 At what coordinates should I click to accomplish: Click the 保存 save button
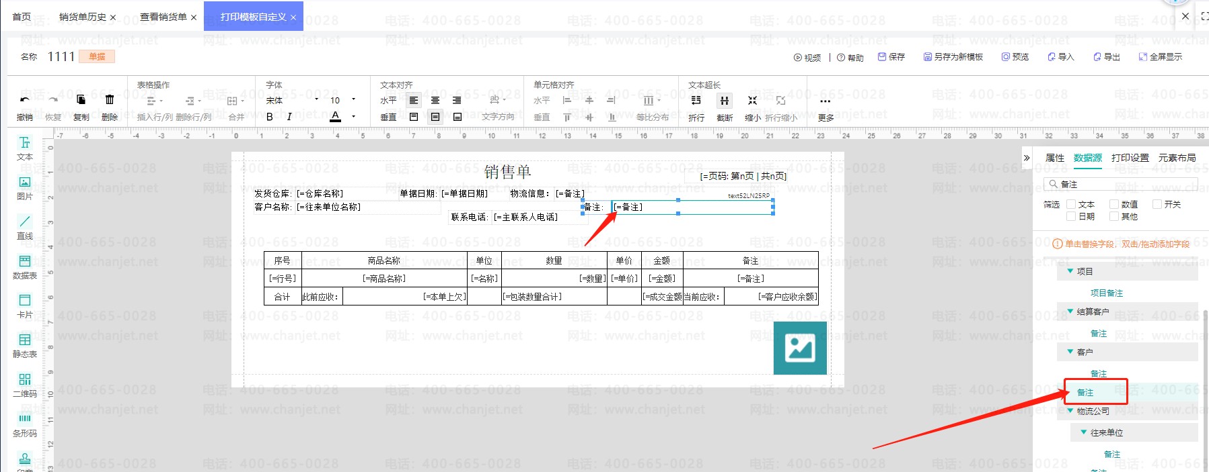click(891, 57)
